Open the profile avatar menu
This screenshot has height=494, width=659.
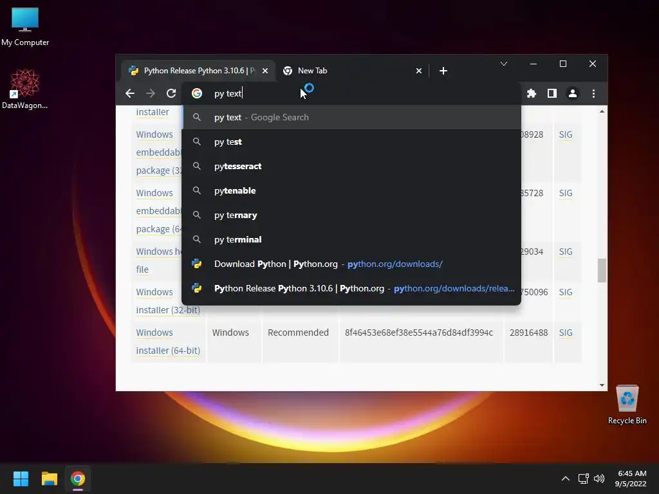pyautogui.click(x=572, y=93)
